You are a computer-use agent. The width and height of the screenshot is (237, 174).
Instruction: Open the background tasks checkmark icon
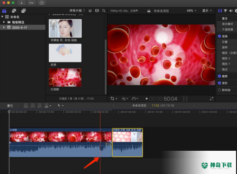42,3
